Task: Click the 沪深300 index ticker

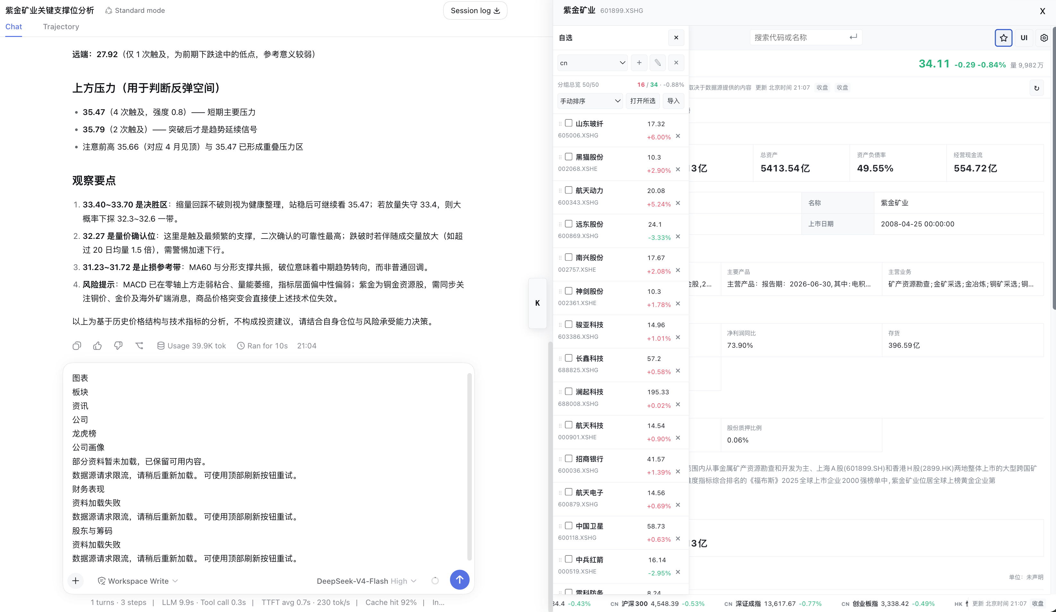Action: coord(657,604)
